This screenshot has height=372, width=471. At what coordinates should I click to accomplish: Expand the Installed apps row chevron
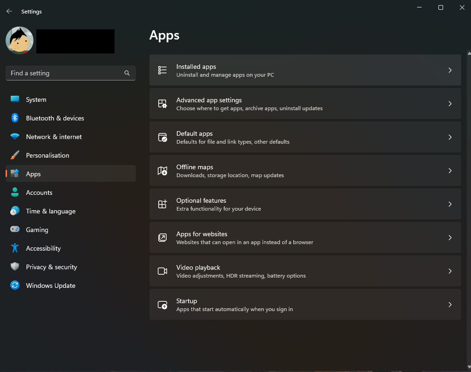pos(450,70)
